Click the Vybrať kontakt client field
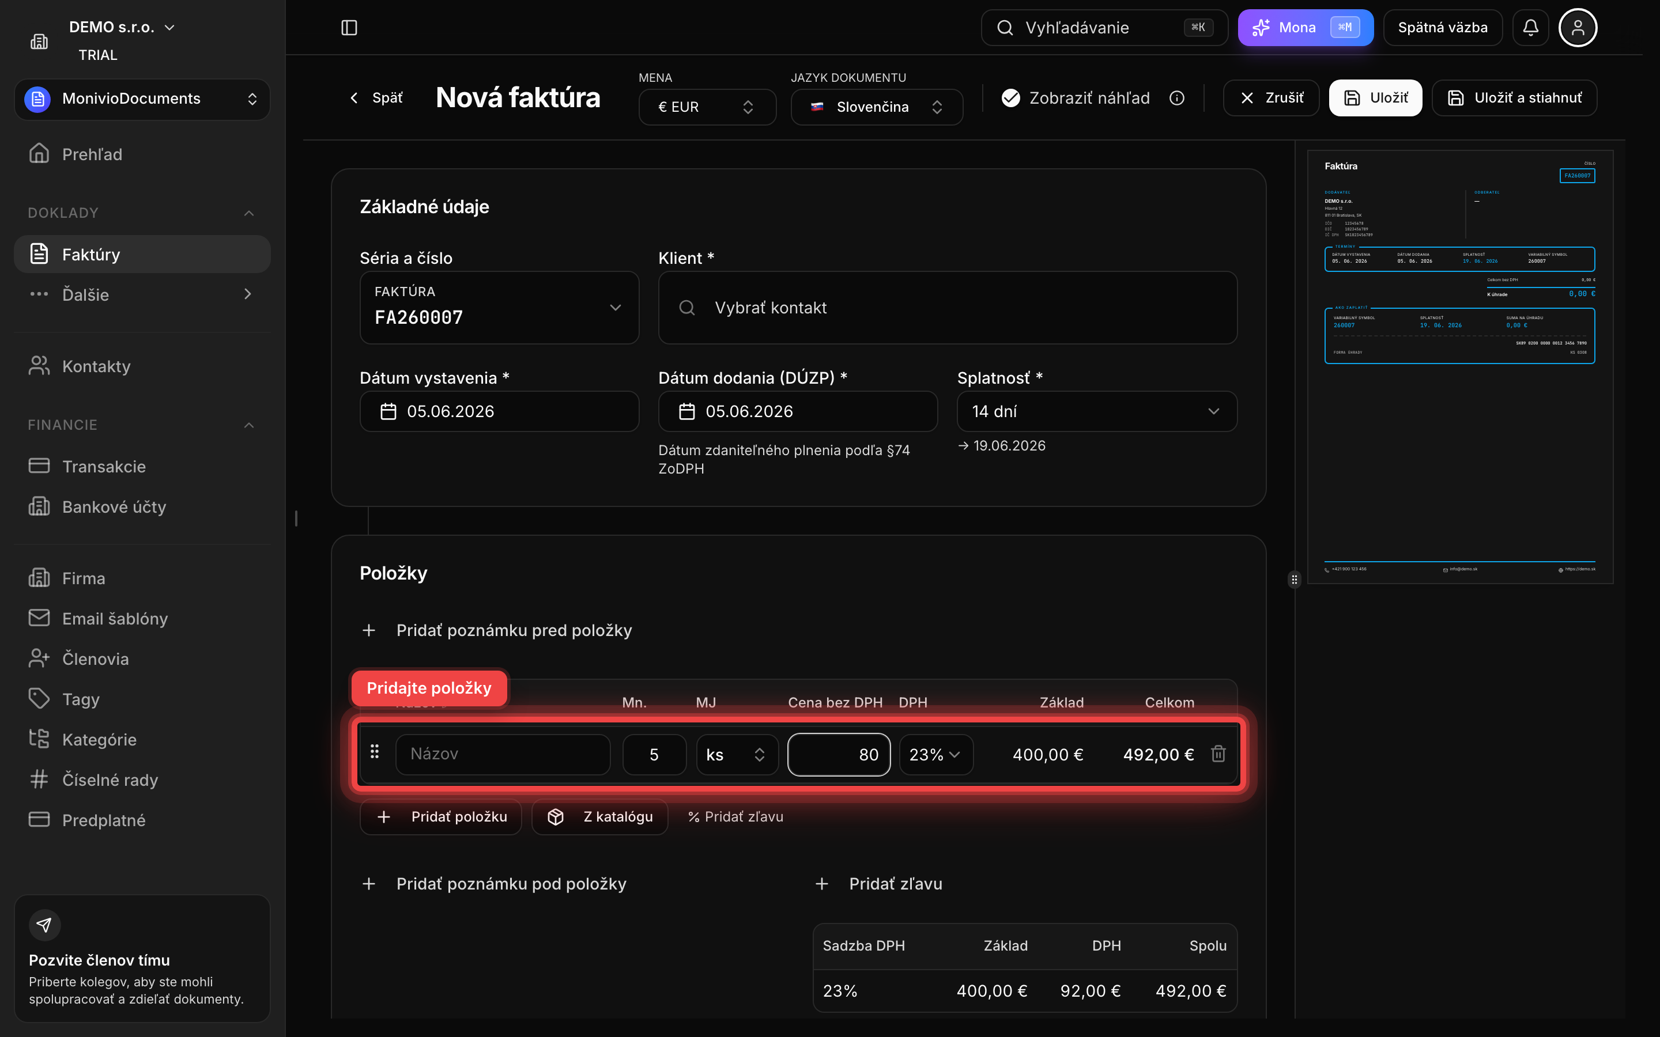 (948, 308)
